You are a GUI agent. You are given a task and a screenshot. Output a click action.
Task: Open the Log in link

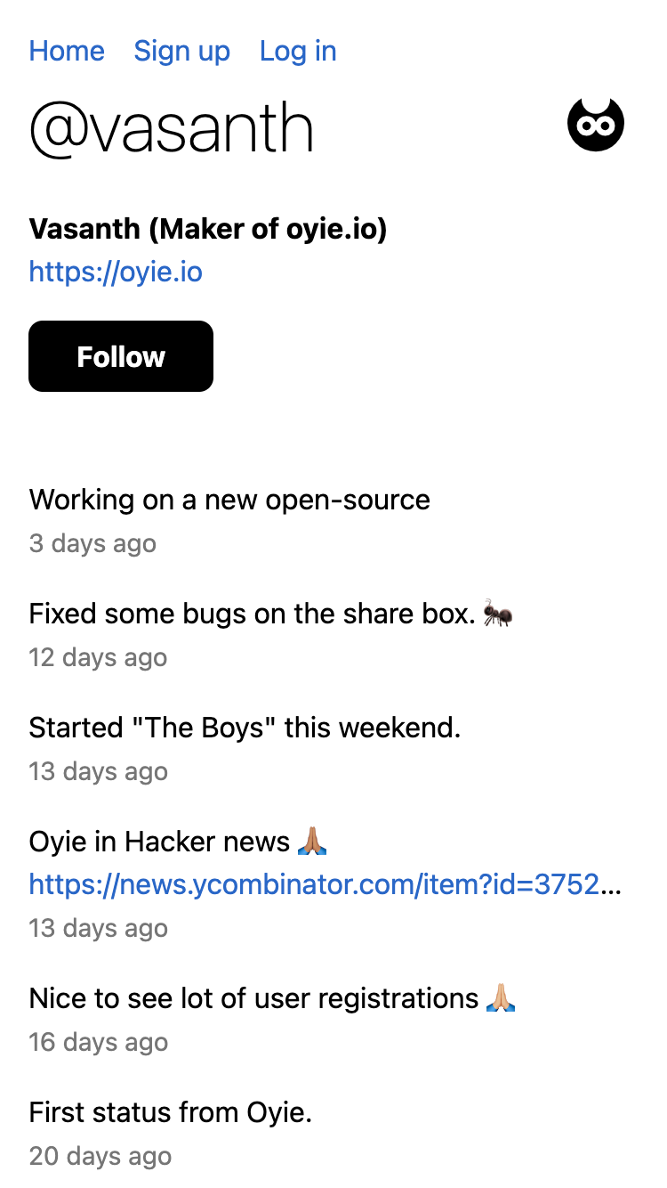298,51
